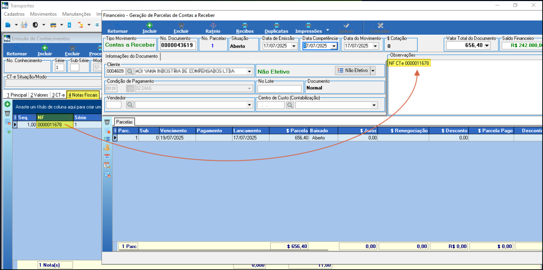Open the Cadastros menu
This screenshot has height=270, width=543.
click(14, 14)
